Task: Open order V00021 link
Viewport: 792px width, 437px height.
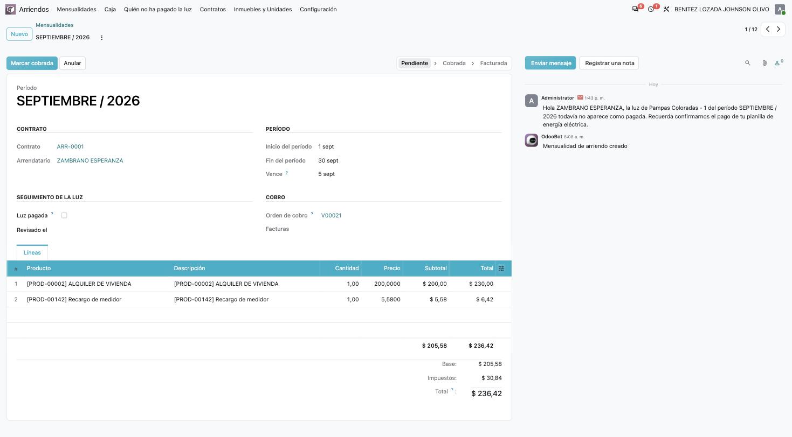Action: point(331,215)
